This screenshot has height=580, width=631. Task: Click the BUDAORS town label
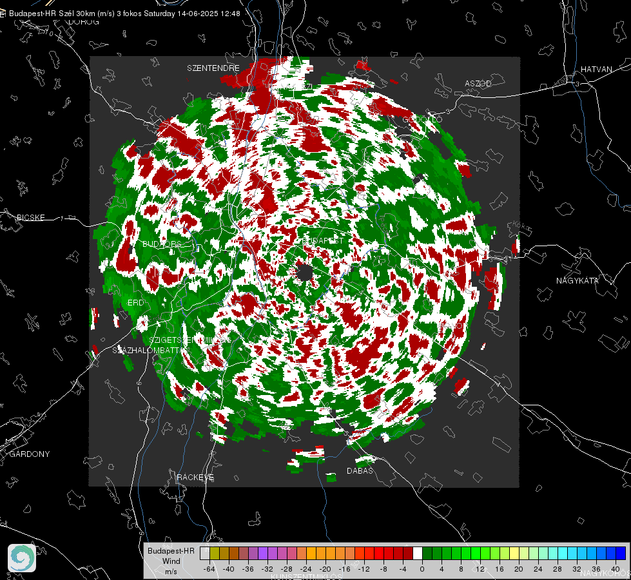click(x=162, y=244)
